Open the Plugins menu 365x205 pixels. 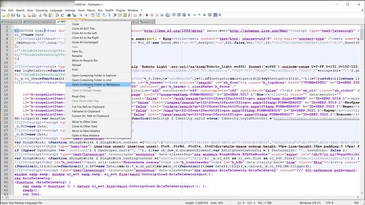[x=120, y=10]
